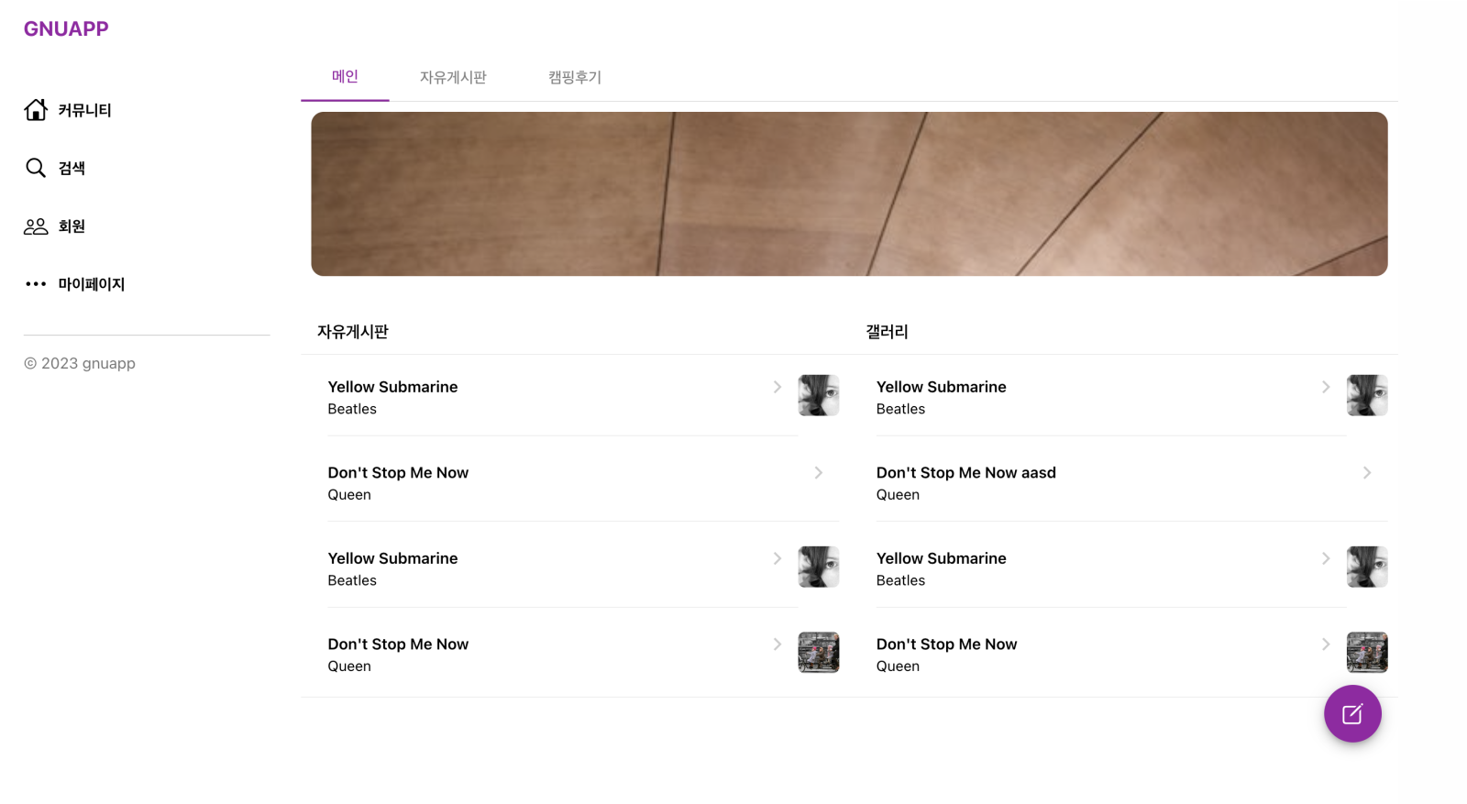Open the first "Yellow Submarine" post by Beatles

[x=392, y=387]
